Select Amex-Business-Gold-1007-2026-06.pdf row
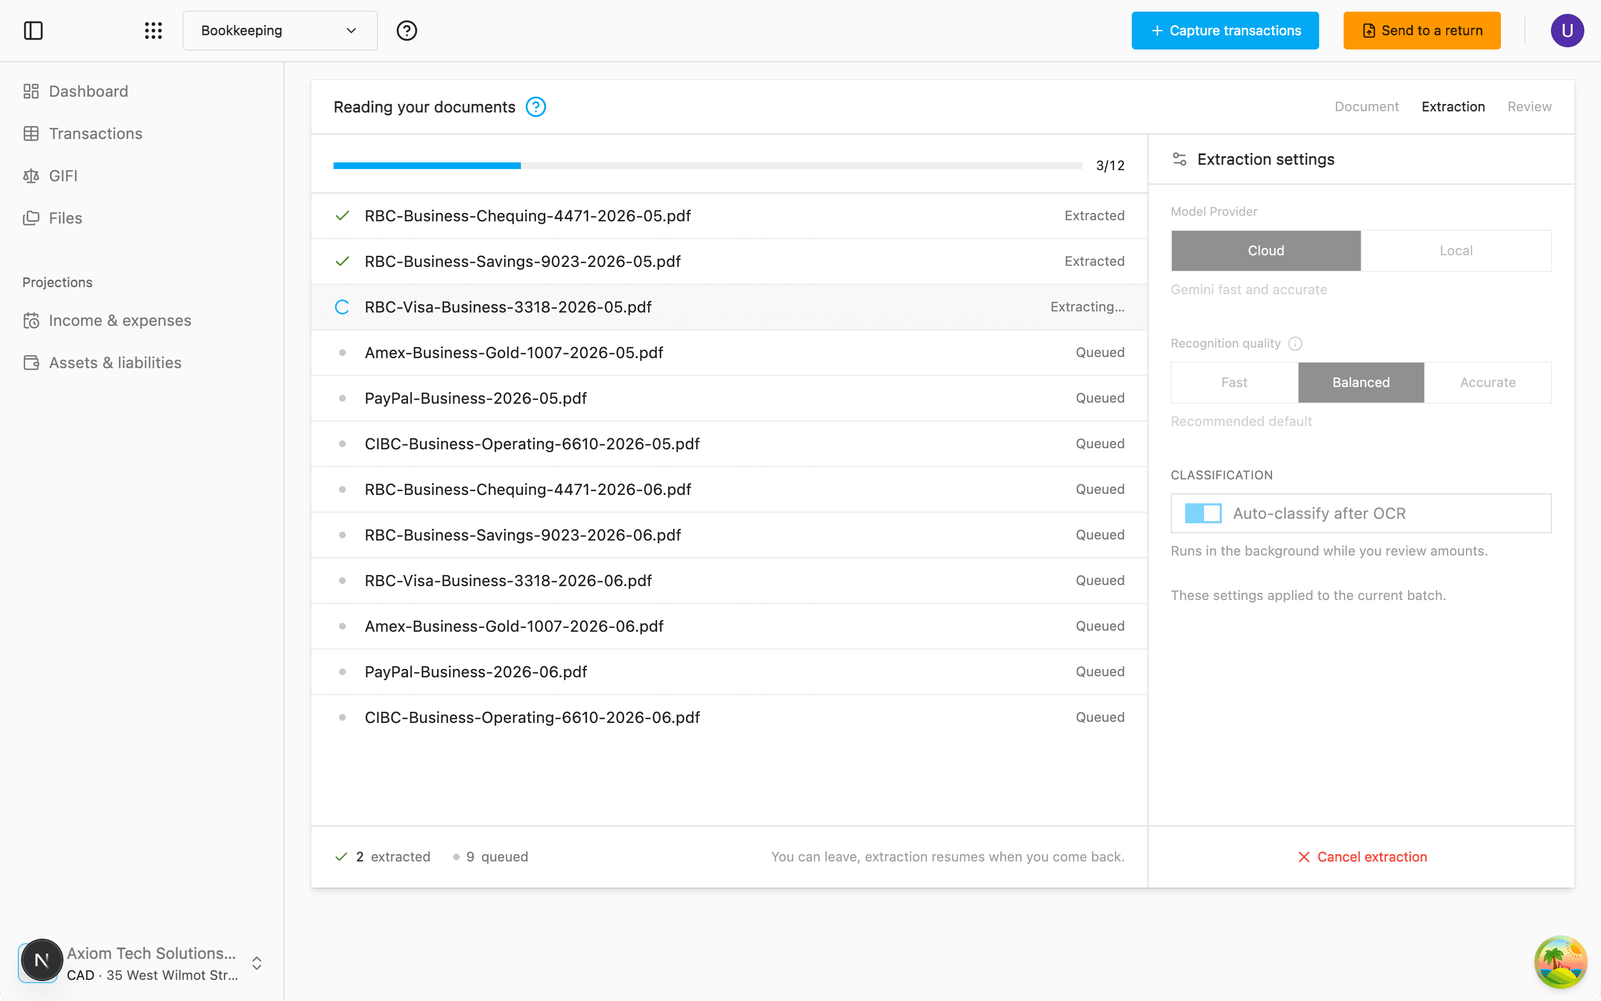 pos(729,626)
